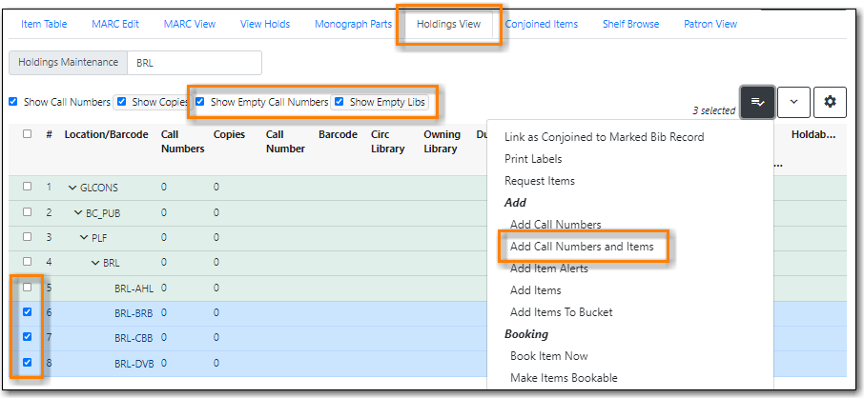Uncheck the Show Empty Libs option
This screenshot has height=398, width=864.
click(x=339, y=102)
